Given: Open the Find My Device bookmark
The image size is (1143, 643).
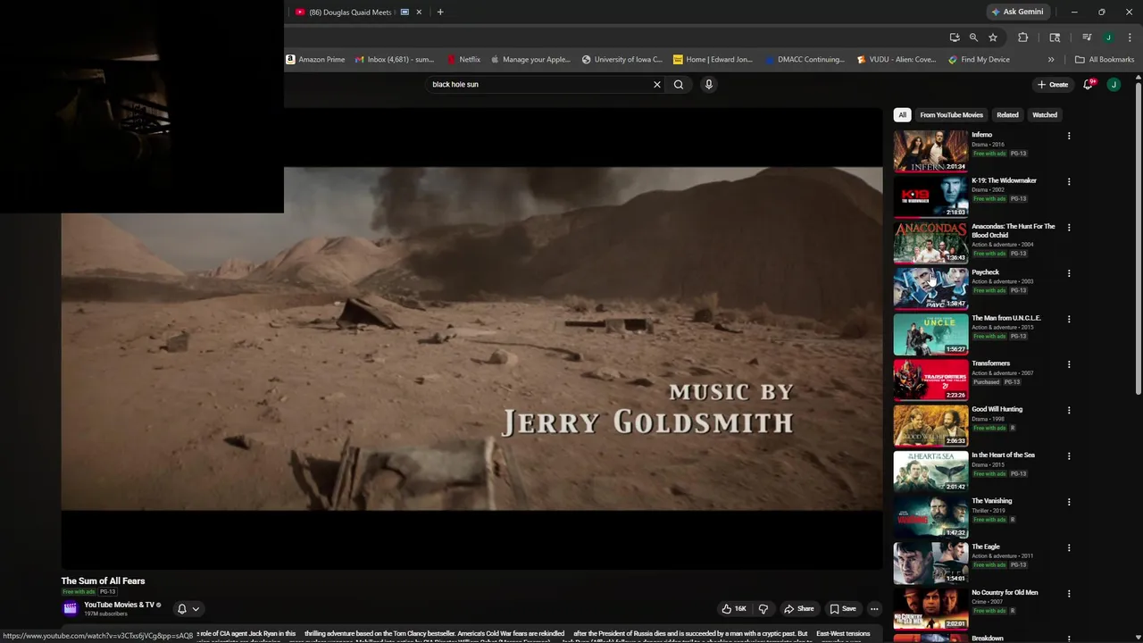Looking at the screenshot, I should point(979,60).
